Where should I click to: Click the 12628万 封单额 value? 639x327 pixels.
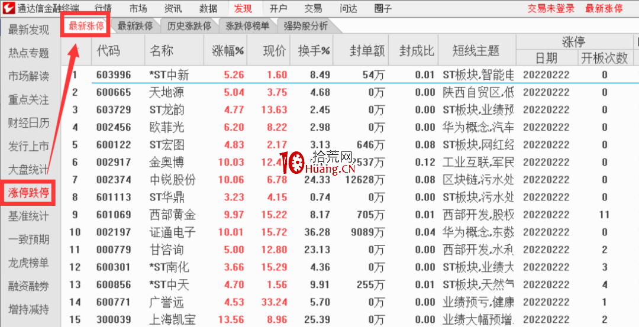(x=364, y=180)
